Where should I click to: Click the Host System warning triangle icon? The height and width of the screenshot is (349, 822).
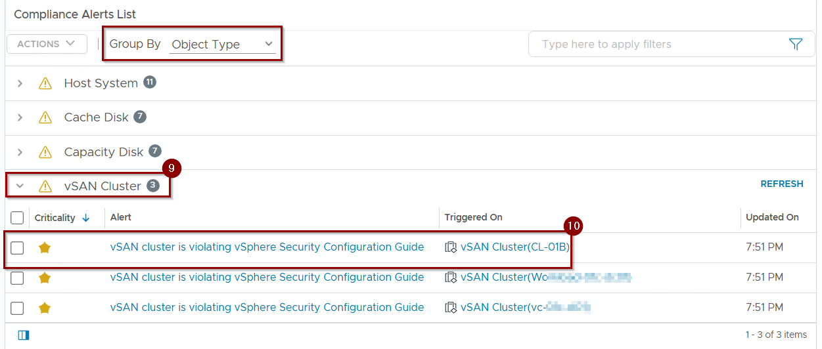click(x=45, y=83)
